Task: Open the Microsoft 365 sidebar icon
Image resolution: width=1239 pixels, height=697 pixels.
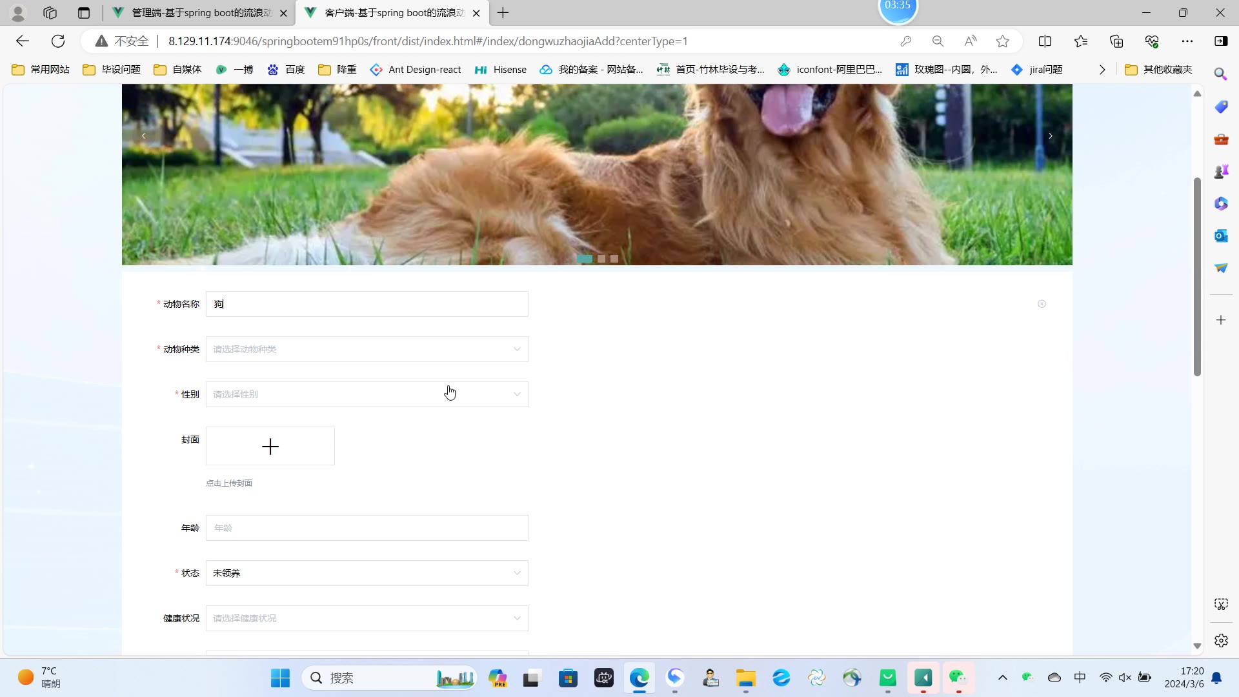Action: [1221, 204]
